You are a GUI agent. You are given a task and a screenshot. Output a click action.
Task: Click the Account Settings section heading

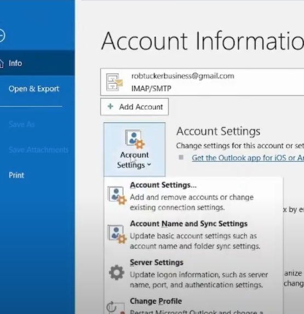click(219, 131)
